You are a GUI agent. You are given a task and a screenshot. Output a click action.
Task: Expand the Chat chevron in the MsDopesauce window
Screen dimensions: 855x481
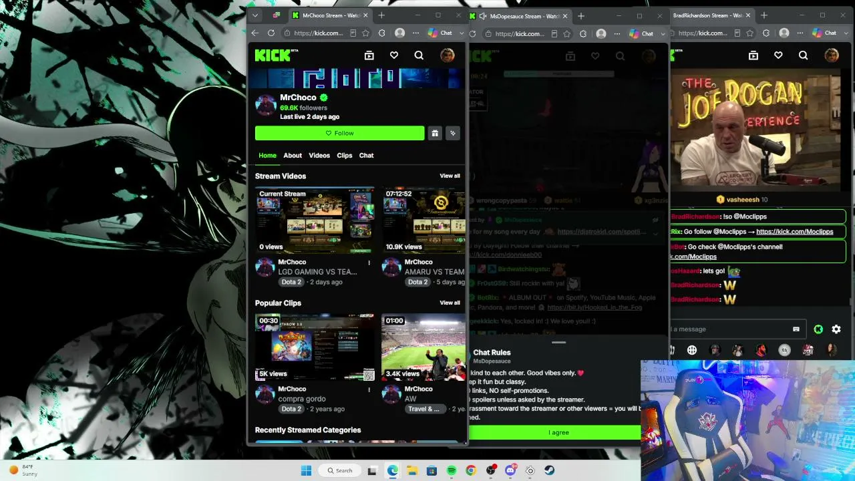(x=663, y=33)
